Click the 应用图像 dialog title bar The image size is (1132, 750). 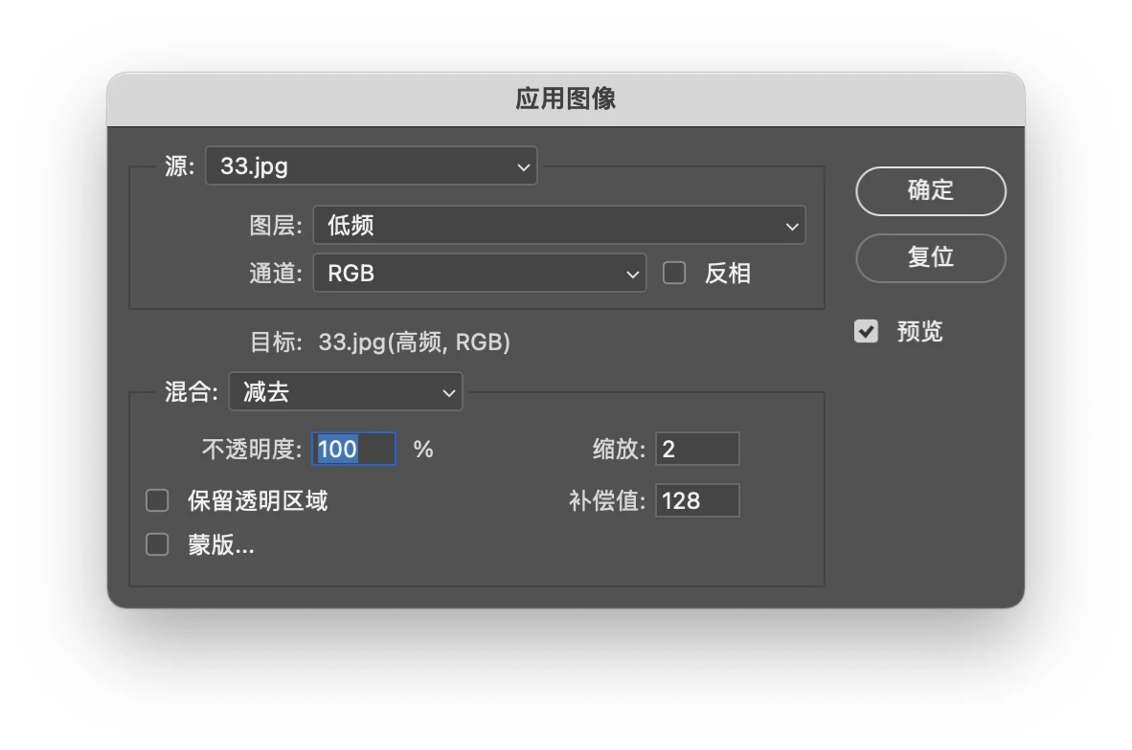click(x=565, y=99)
